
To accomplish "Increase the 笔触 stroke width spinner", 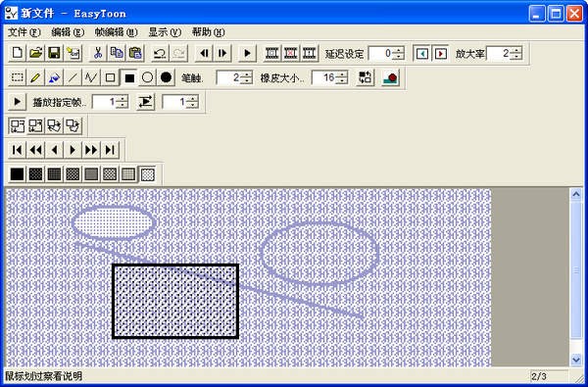I will pos(246,74).
